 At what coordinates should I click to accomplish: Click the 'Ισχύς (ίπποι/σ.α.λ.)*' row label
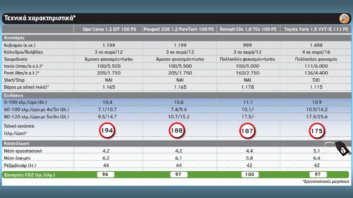pos(23,66)
